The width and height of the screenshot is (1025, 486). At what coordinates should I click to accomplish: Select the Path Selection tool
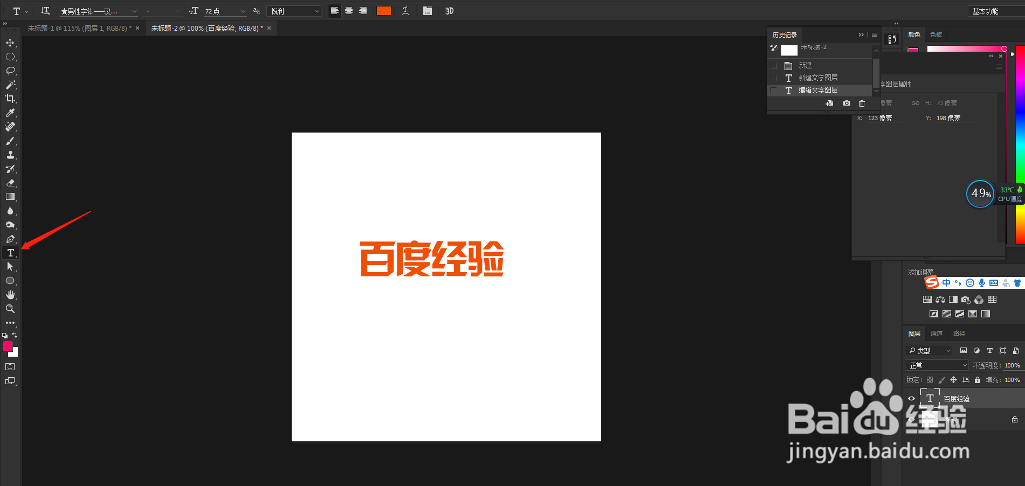click(10, 267)
